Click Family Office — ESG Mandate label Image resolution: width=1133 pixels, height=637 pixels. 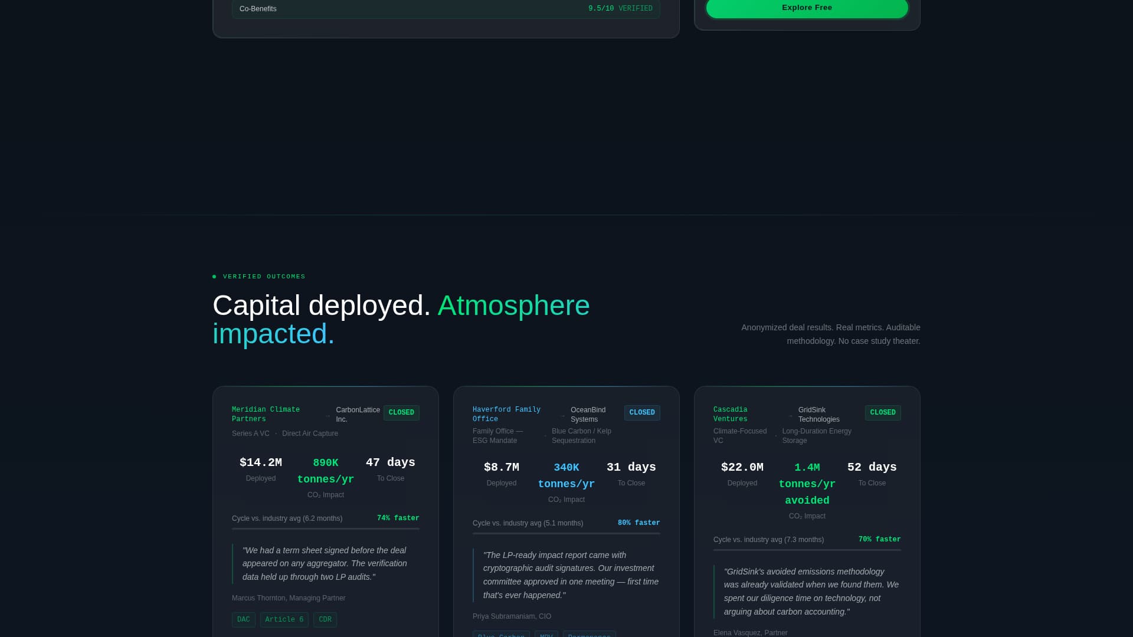[497, 436]
